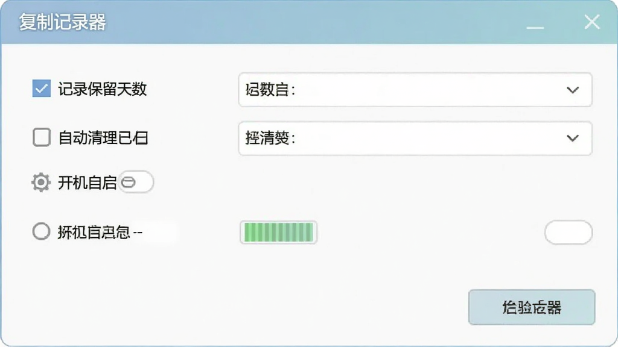Click the 记录保留天数 label
This screenshot has height=347, width=618.
(x=103, y=89)
